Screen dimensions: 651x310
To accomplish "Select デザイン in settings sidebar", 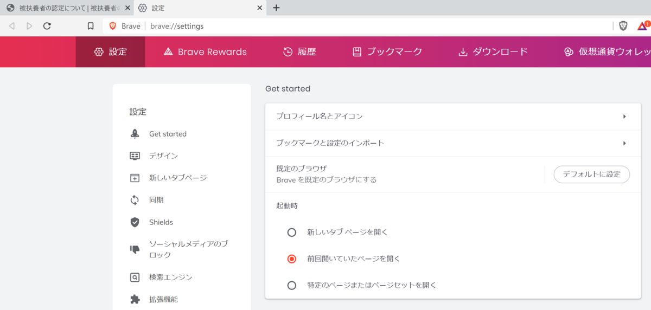I will click(x=163, y=156).
